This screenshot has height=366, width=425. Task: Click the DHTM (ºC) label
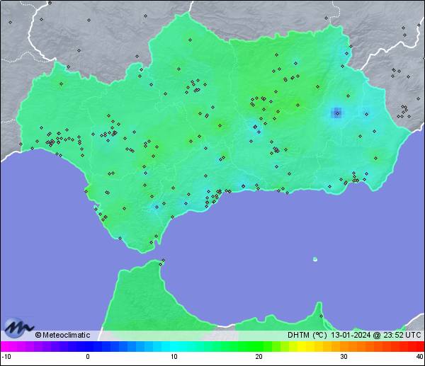(307, 335)
